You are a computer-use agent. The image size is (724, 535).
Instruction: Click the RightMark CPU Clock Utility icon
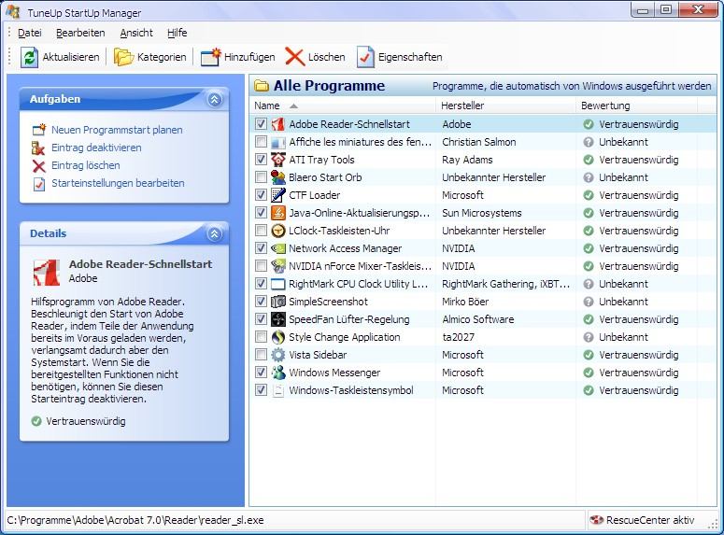pos(278,284)
